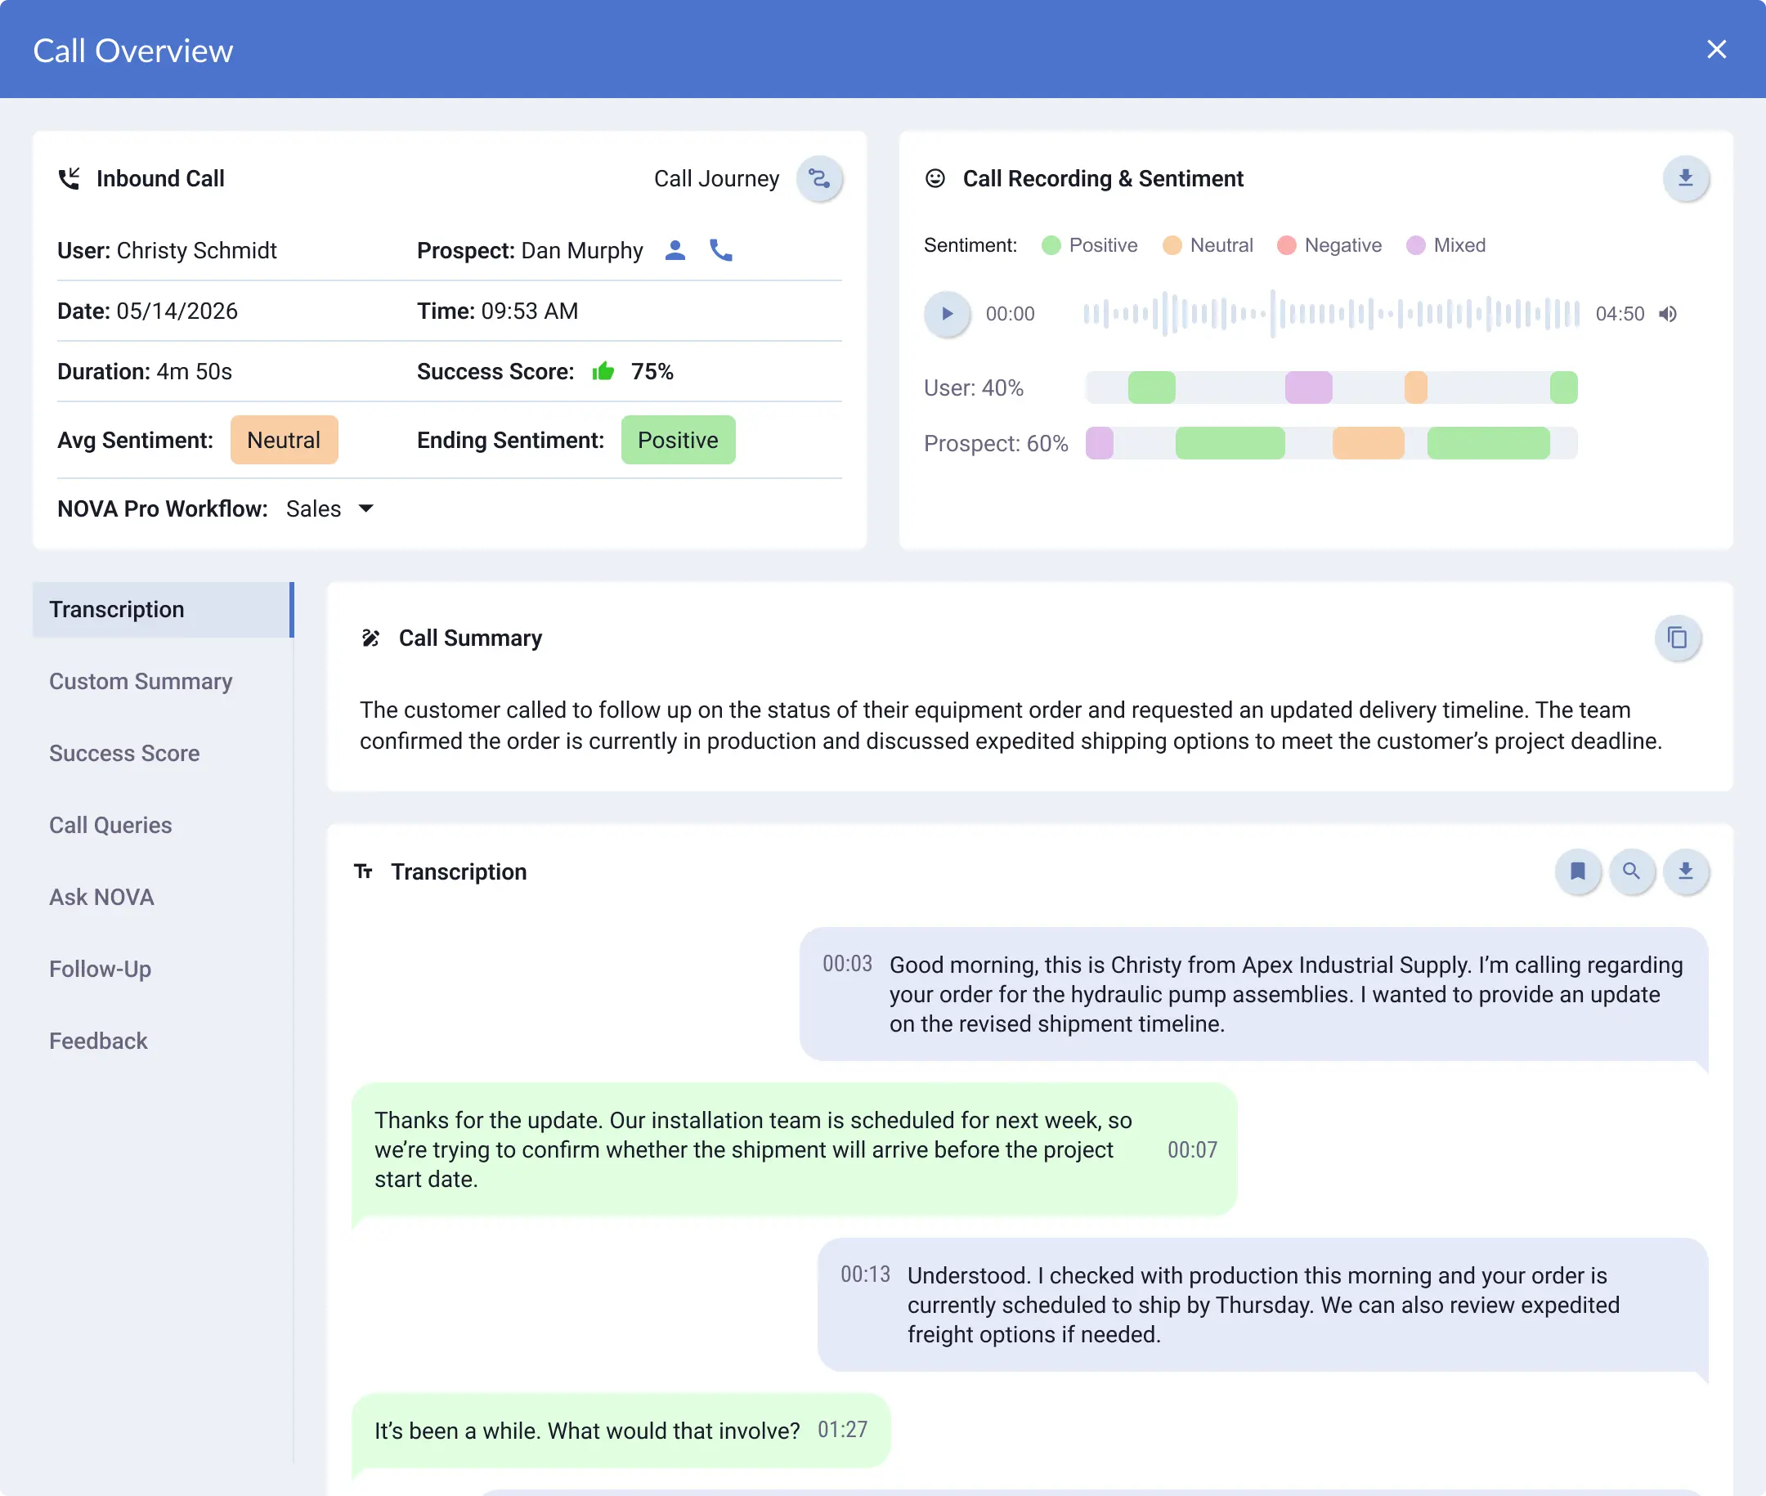Click the Transcription text-size icon

coord(364,871)
